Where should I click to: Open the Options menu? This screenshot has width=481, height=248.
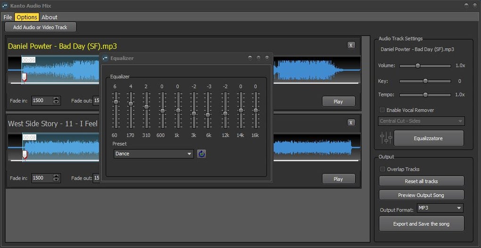(x=27, y=17)
